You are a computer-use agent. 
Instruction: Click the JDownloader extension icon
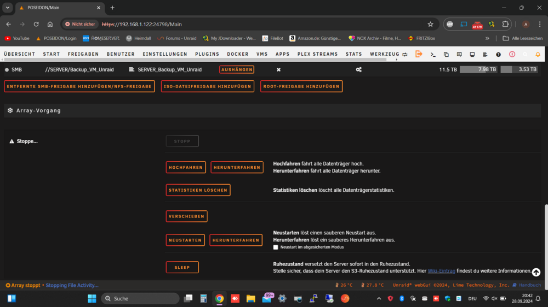point(492,24)
